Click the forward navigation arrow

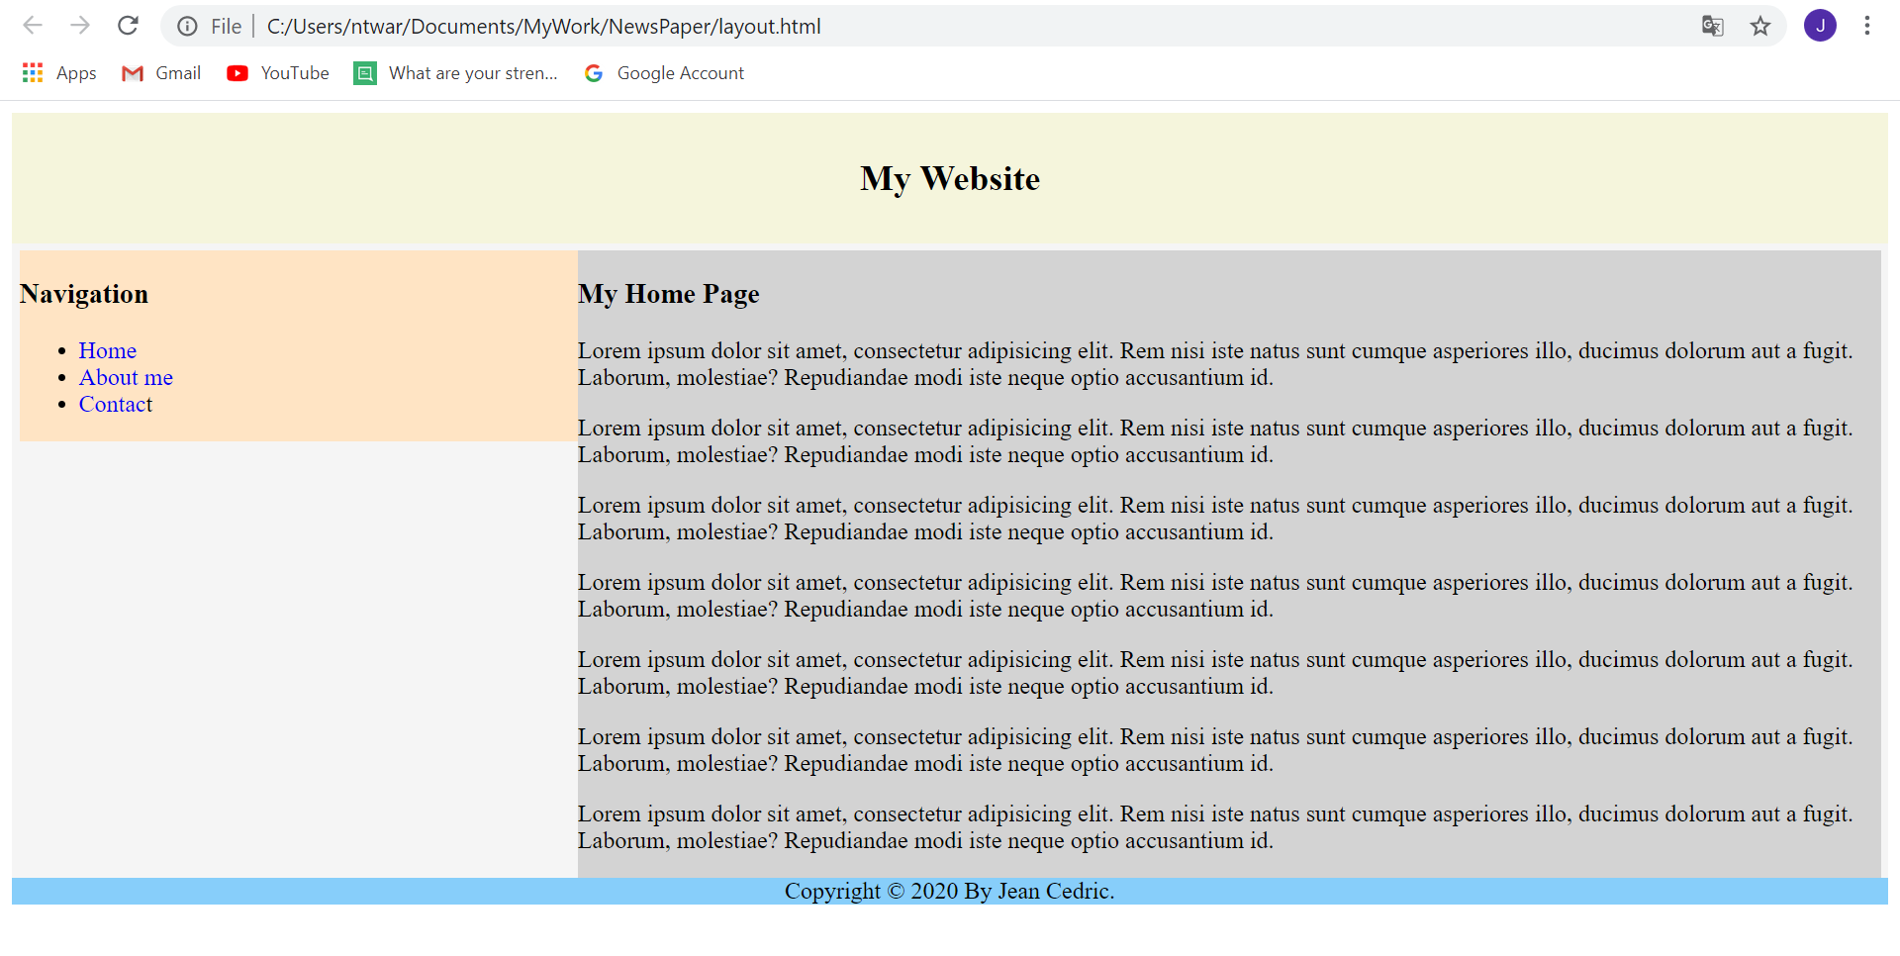[x=80, y=26]
